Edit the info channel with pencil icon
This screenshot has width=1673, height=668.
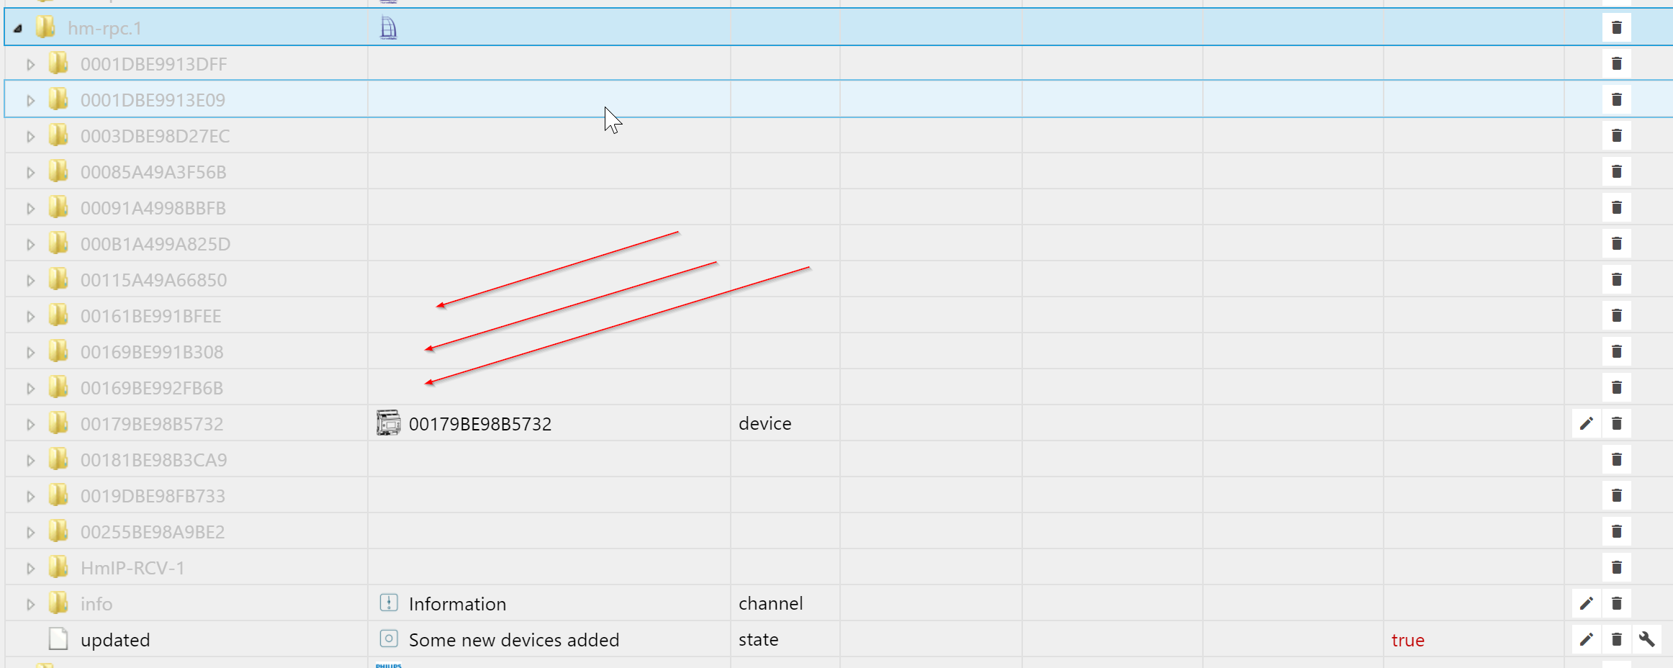pyautogui.click(x=1586, y=603)
